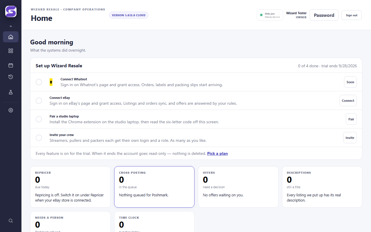
Task: Click the Pair button
Action: (x=351, y=119)
